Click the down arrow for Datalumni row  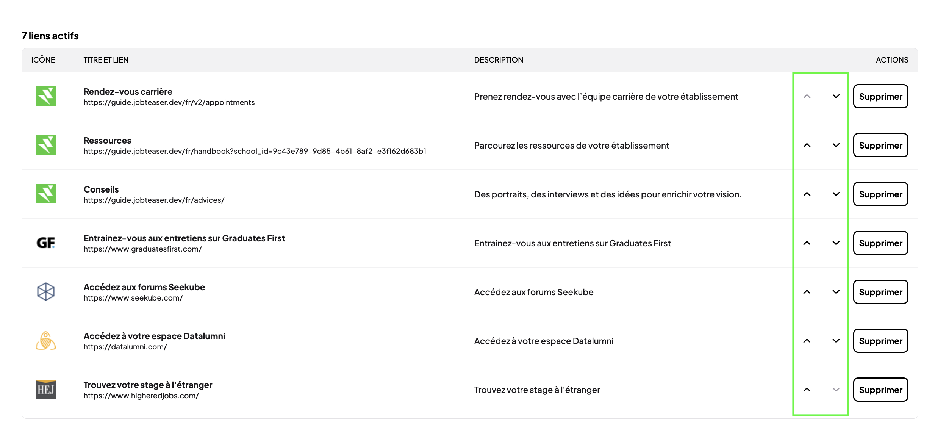tap(836, 341)
